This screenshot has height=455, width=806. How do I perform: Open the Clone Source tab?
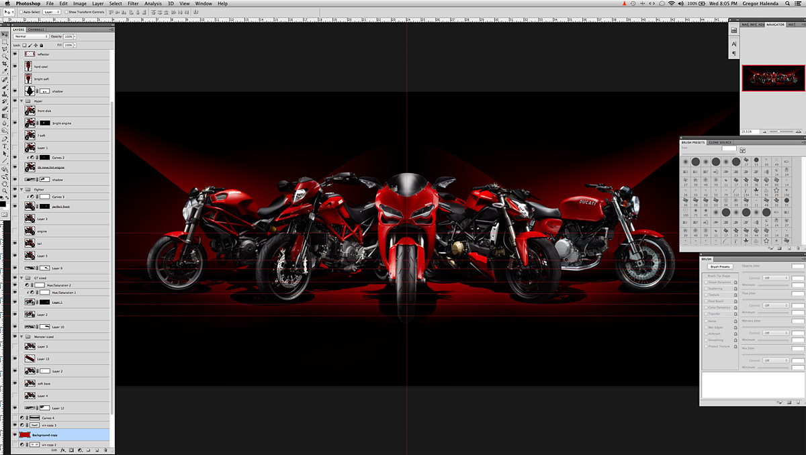click(x=720, y=142)
